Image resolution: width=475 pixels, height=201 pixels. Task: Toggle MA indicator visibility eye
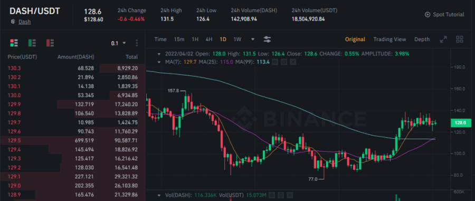[x=275, y=62]
